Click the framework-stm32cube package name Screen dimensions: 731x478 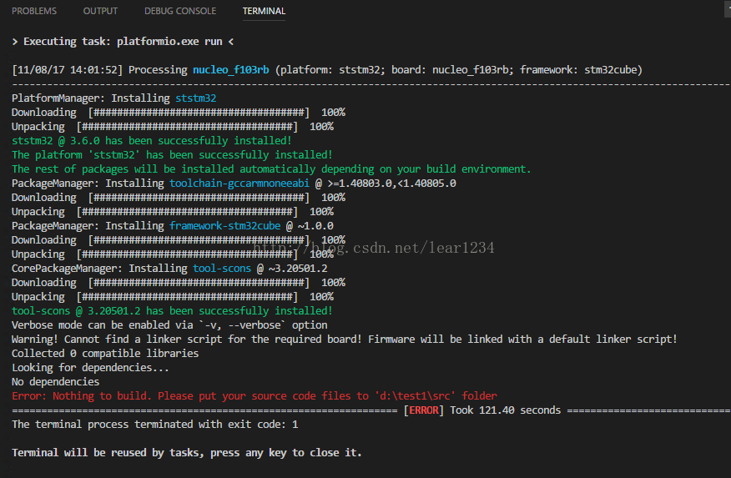224,226
